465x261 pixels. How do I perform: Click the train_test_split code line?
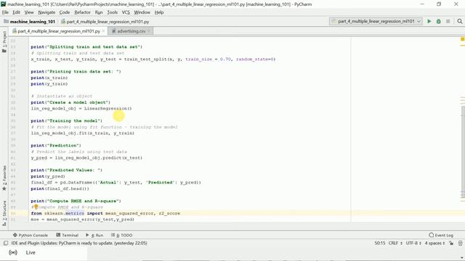click(153, 59)
